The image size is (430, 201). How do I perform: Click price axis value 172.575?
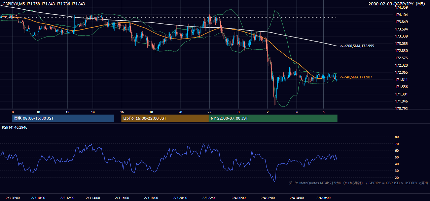pyautogui.click(x=401, y=58)
